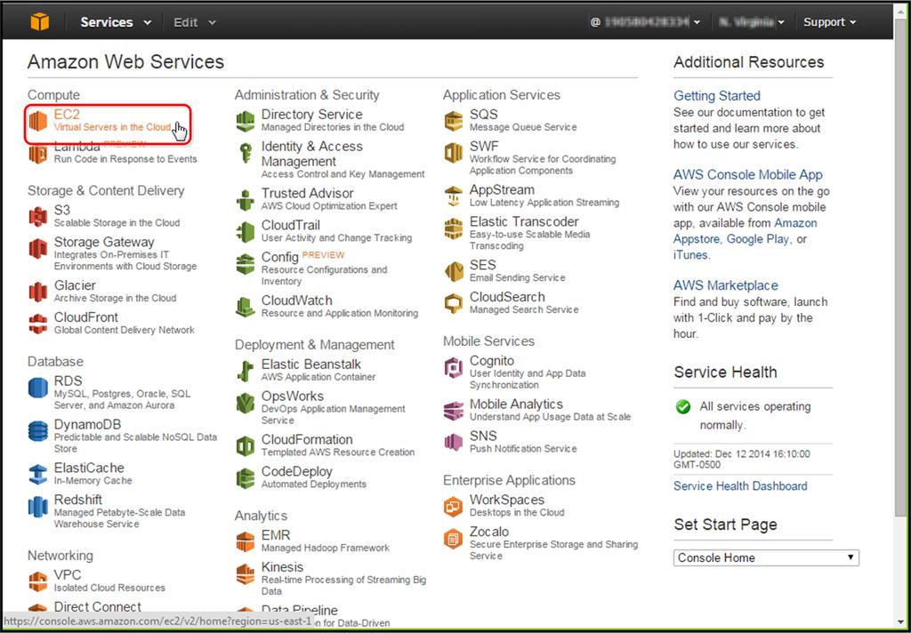911x633 pixels.
Task: Open the Service Health Dashboard link
Action: pyautogui.click(x=740, y=485)
